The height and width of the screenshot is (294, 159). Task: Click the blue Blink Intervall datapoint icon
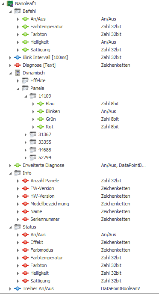coord(18,57)
